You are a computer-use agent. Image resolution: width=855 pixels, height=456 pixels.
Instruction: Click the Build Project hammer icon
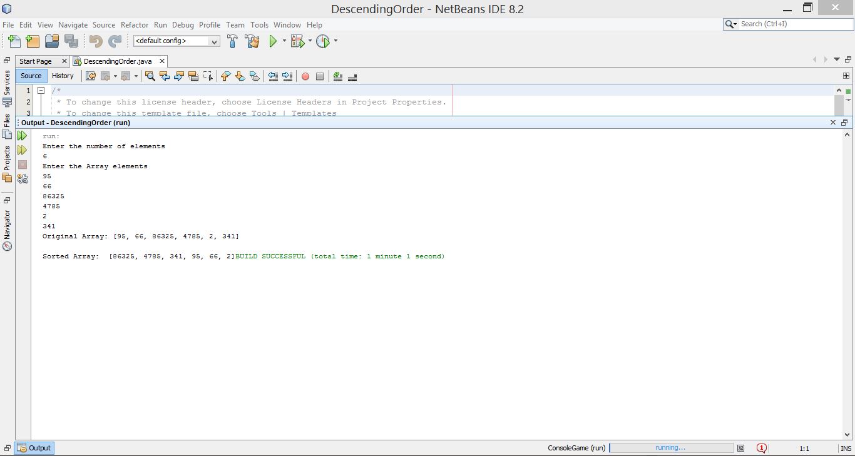tap(232, 41)
